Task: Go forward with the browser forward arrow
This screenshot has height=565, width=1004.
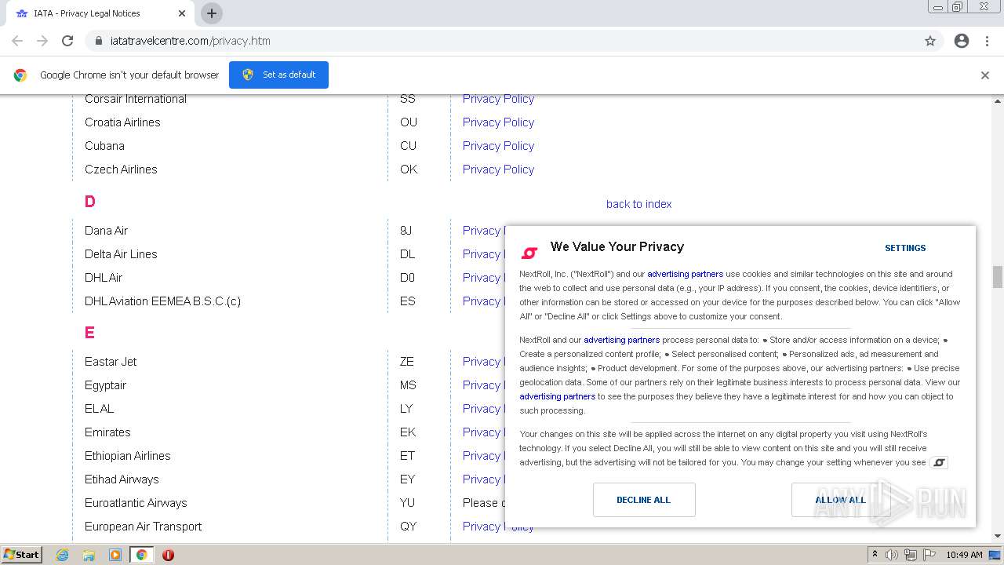Action: click(x=42, y=41)
